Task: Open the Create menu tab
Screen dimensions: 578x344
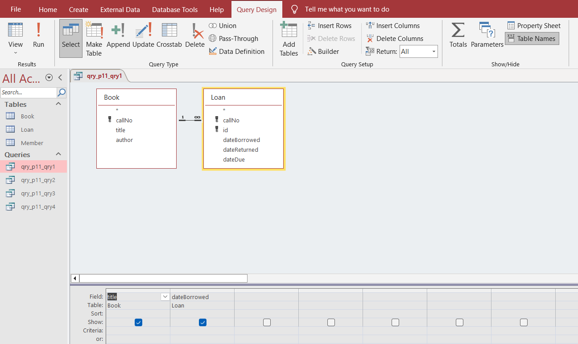Action: (x=78, y=9)
